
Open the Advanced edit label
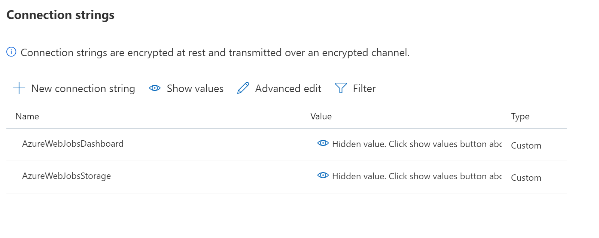click(288, 89)
